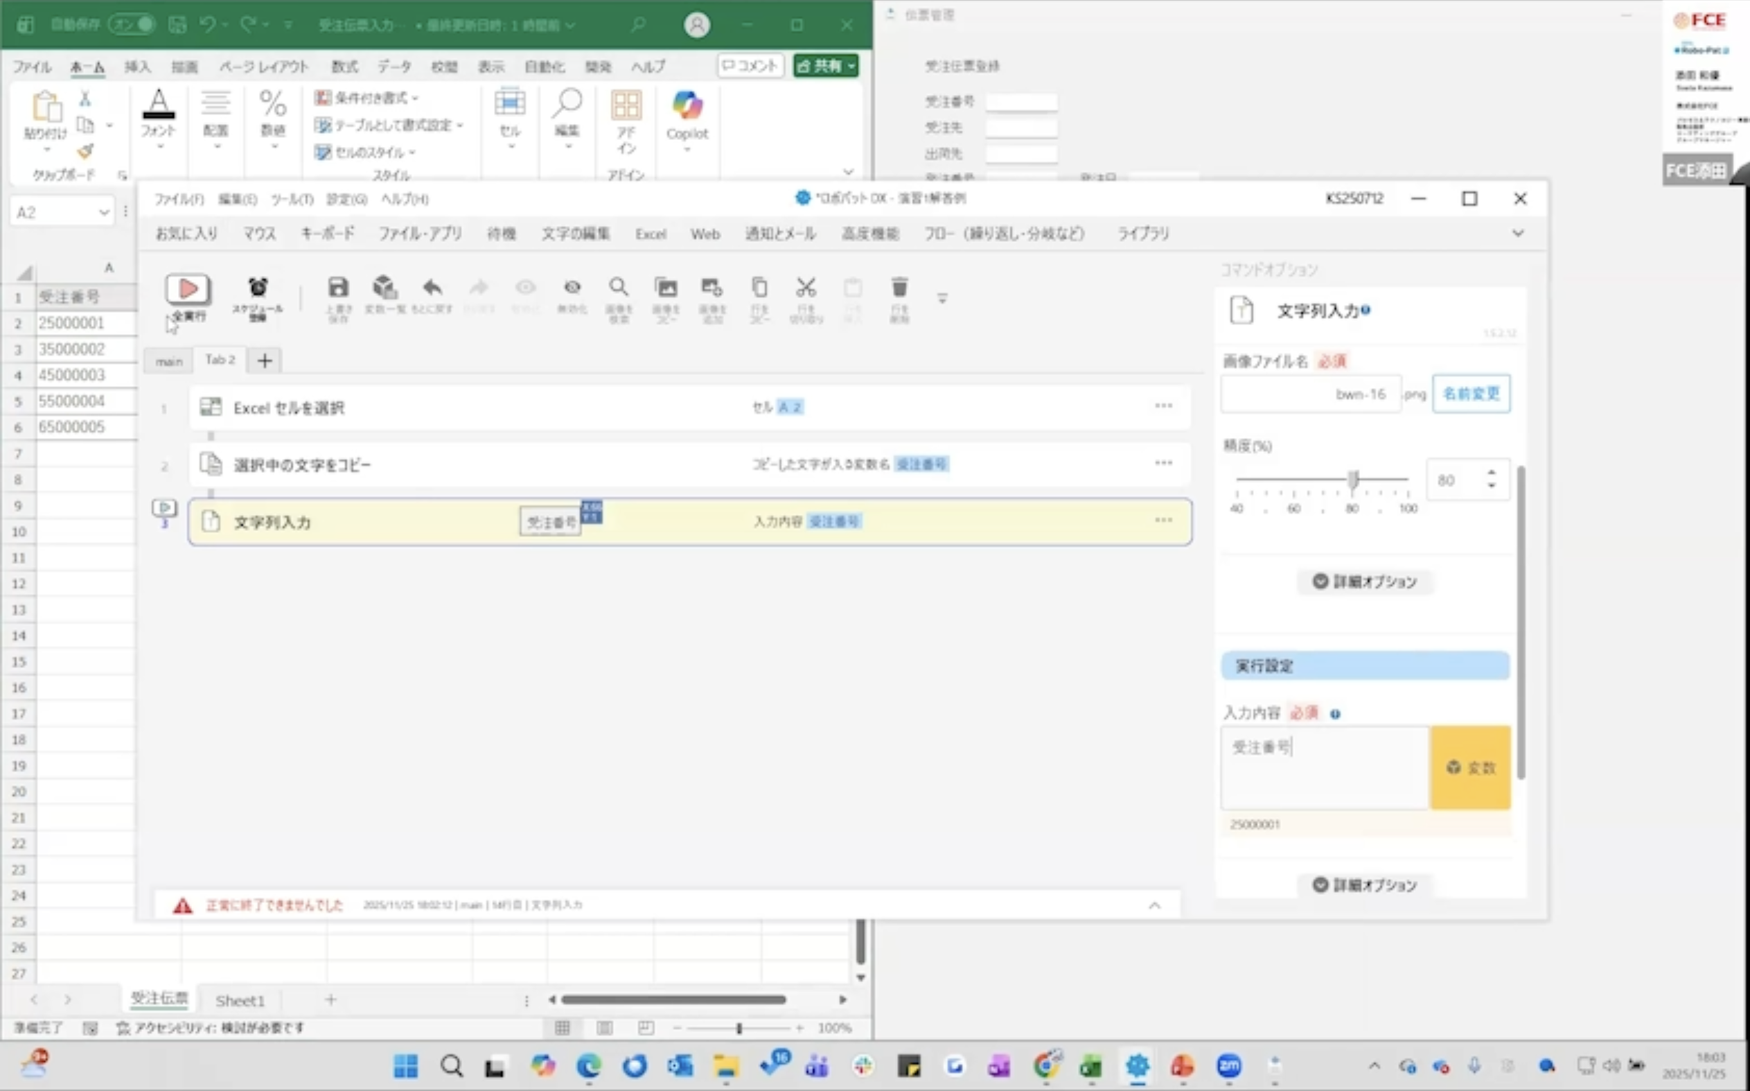Click the yellow 変数 variable button
Viewport: 1750px width, 1091px height.
(1470, 768)
